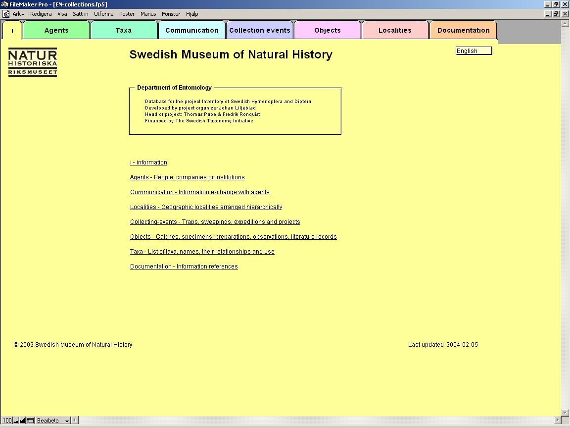The image size is (570, 428).
Task: Open the Poster menu
Action: [x=127, y=14]
